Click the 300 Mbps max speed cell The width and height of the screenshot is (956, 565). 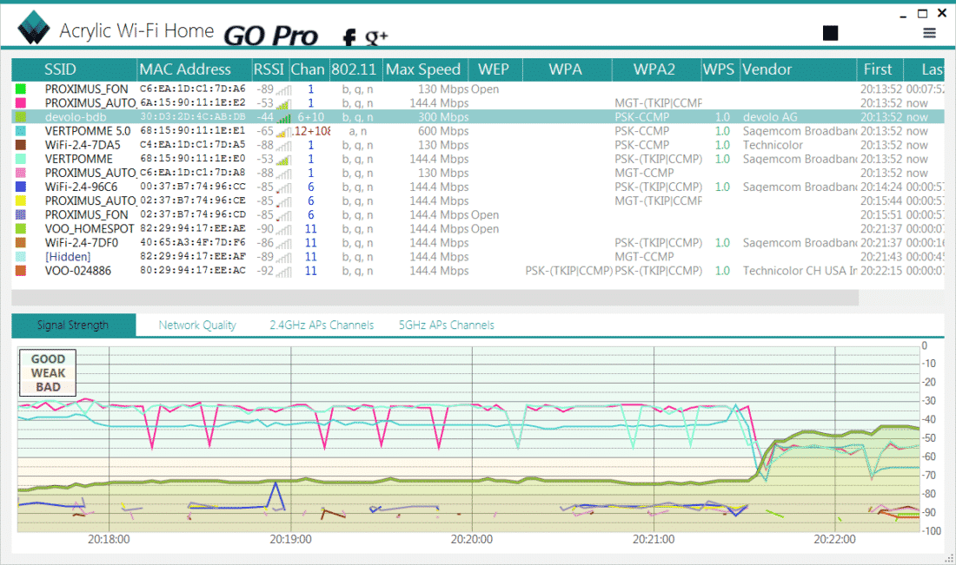click(x=443, y=117)
